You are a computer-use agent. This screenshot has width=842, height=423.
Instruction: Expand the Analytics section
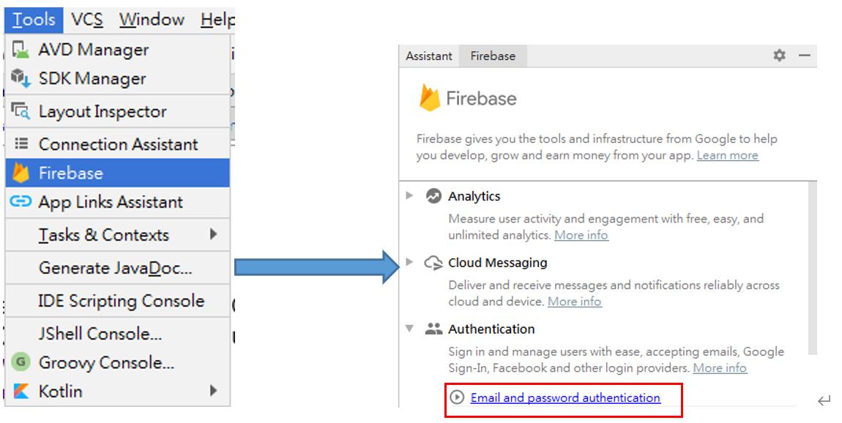click(410, 195)
